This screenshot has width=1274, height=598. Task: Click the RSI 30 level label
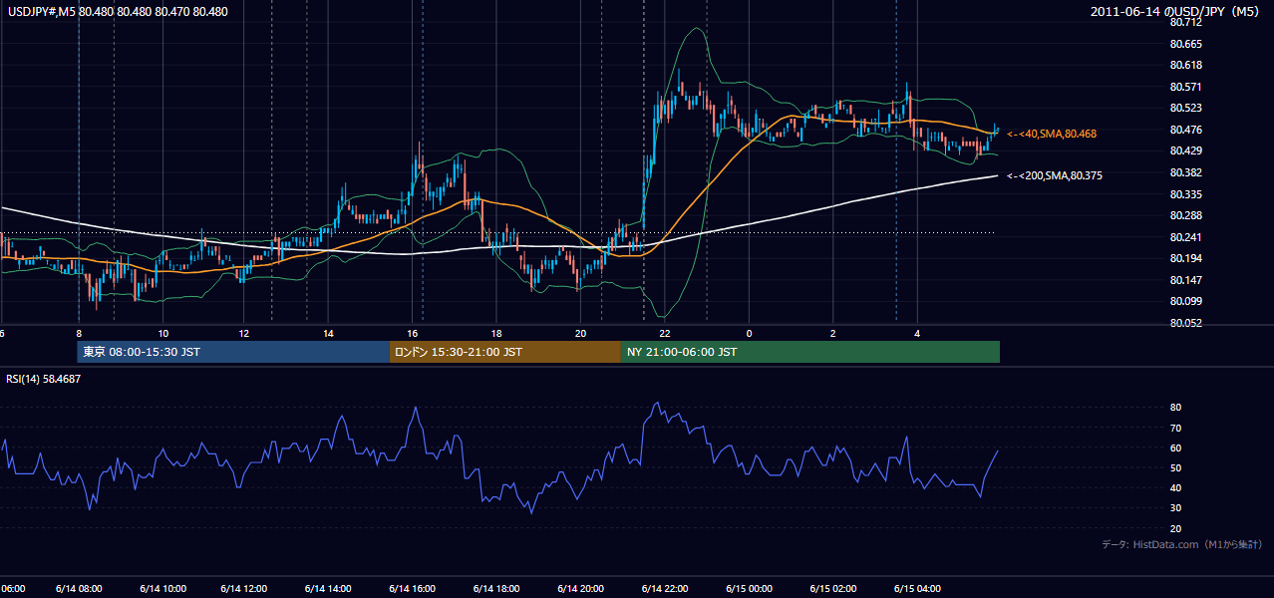(x=1175, y=508)
